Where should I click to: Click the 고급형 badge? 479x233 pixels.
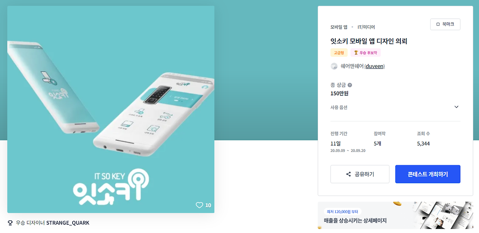click(x=339, y=53)
